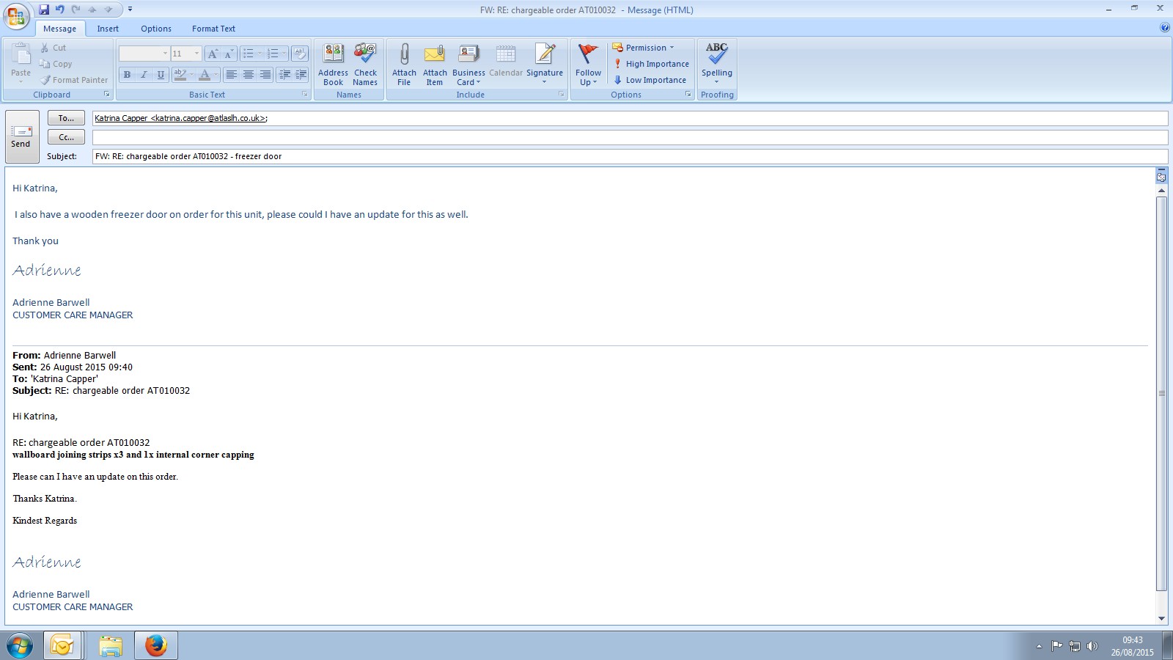Image resolution: width=1173 pixels, height=660 pixels.
Task: Open the font name combo box
Action: pyautogui.click(x=144, y=54)
